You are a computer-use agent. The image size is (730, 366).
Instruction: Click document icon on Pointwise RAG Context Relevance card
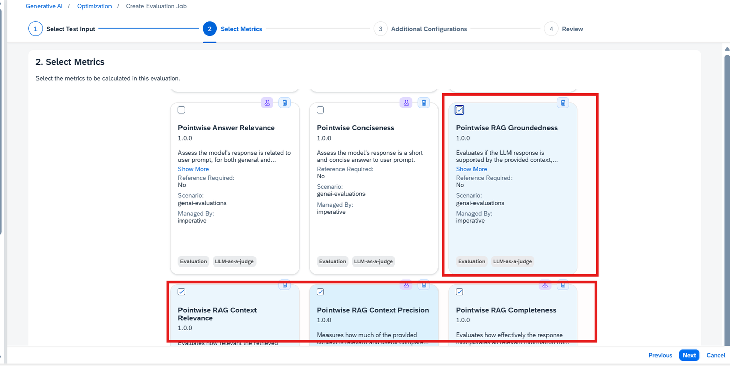(x=285, y=285)
